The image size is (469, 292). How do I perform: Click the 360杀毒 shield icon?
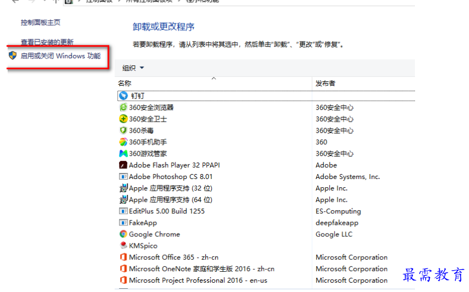[123, 130]
